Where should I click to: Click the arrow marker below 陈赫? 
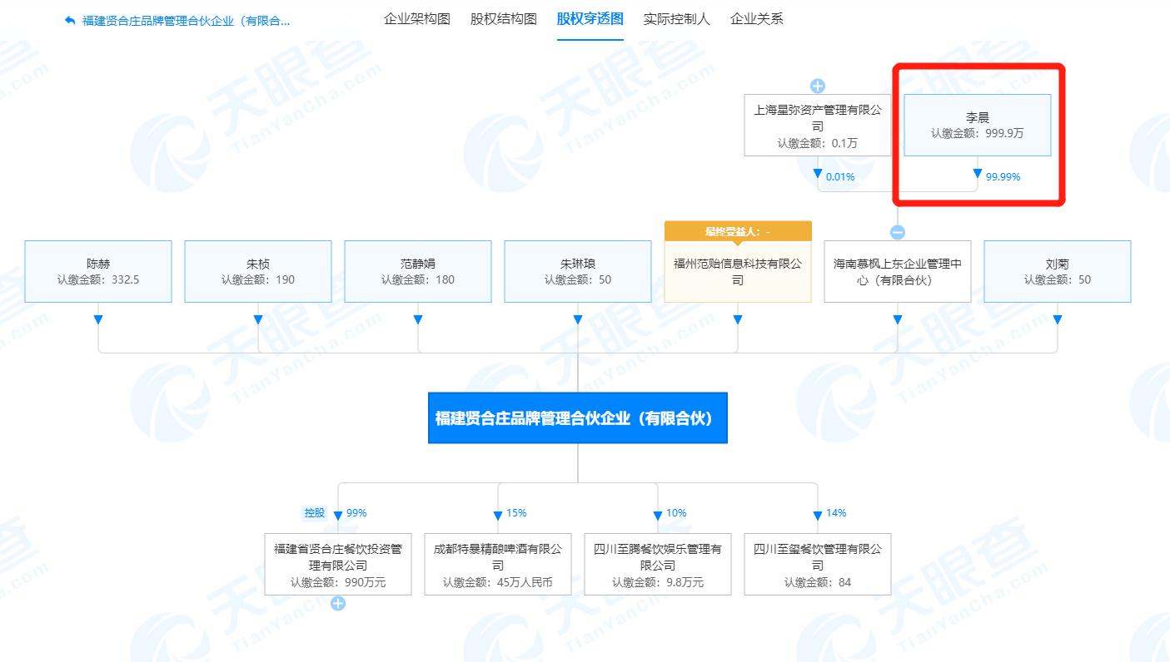[x=98, y=319]
